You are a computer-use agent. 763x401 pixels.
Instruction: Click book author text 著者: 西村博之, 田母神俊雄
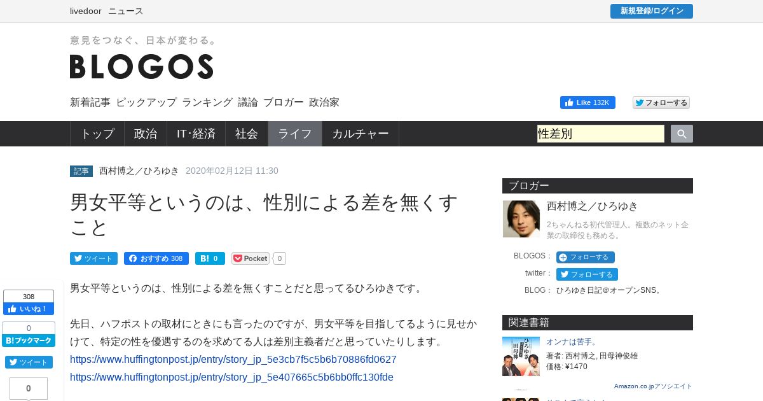(592, 356)
